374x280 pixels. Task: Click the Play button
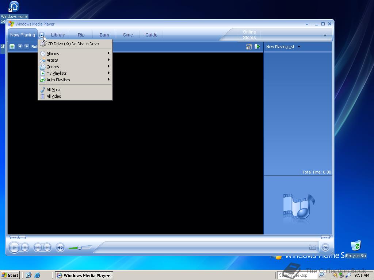pos(14,248)
